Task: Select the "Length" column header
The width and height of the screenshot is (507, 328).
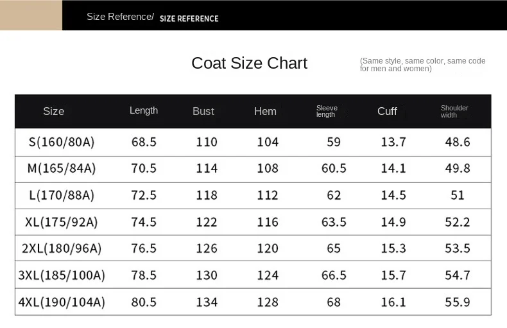Action: (144, 110)
